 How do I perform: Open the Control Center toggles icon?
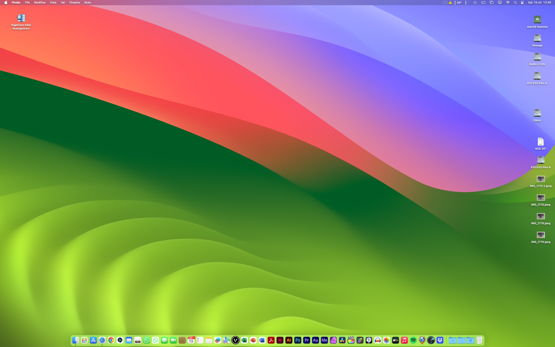(x=522, y=2)
